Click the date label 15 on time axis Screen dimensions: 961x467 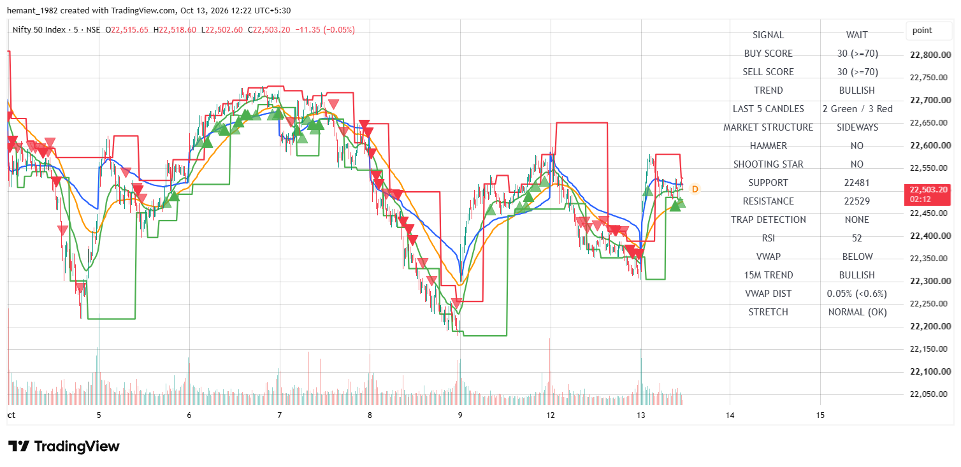coord(820,415)
